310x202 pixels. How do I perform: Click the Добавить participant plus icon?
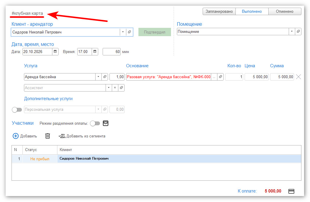[16, 136]
